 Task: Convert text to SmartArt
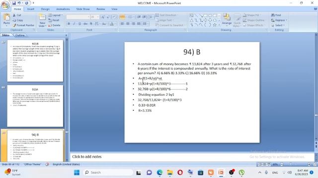pyautogui.click(x=170, y=25)
